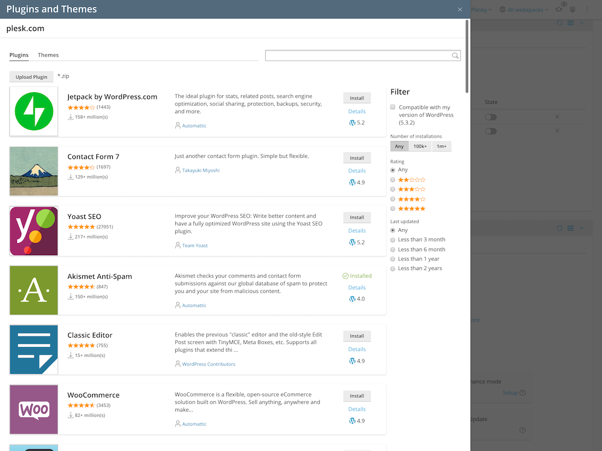Filter by four-star rating
Image resolution: width=602 pixels, height=451 pixels.
pyautogui.click(x=393, y=198)
